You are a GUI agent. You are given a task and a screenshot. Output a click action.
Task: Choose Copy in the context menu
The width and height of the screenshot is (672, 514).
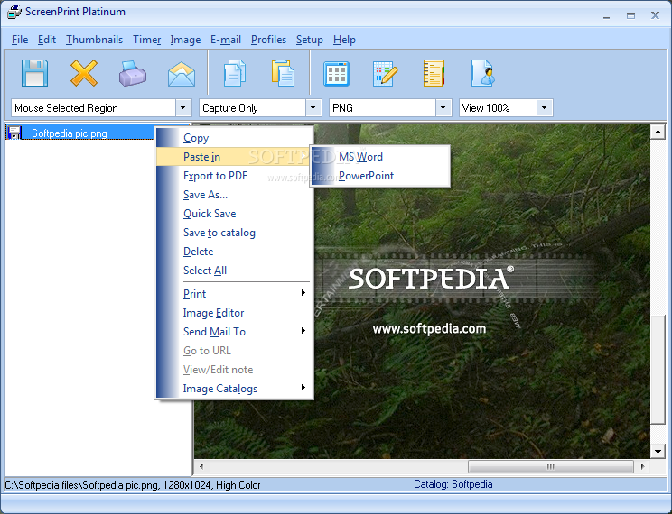pyautogui.click(x=235, y=138)
